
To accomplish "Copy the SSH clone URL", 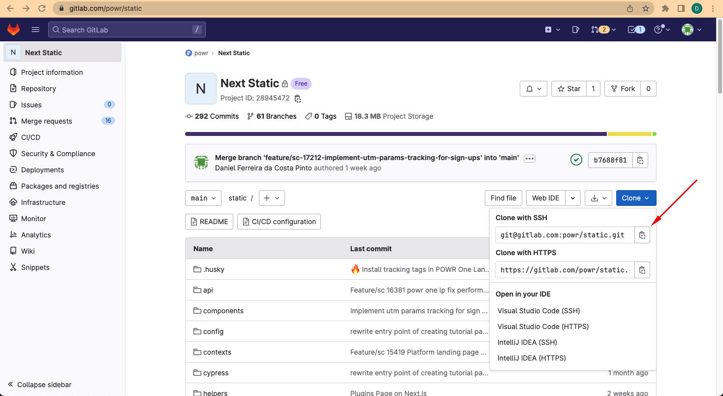I will [642, 235].
